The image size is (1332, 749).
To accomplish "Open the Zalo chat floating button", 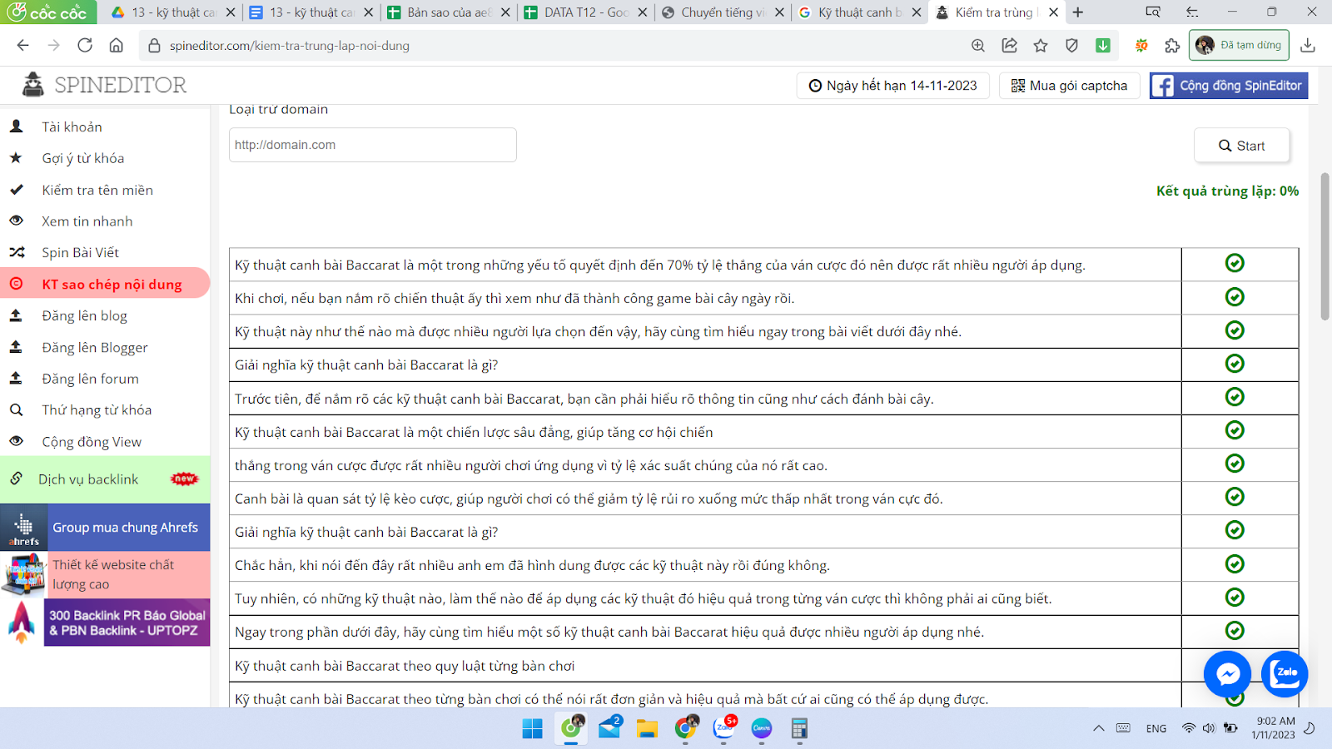I will tap(1285, 673).
